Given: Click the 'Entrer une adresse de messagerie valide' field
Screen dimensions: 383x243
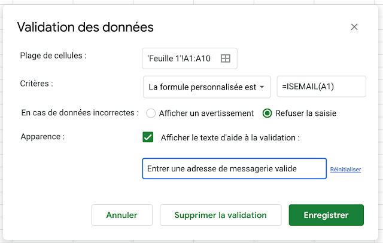Looking at the screenshot, I should [234, 169].
